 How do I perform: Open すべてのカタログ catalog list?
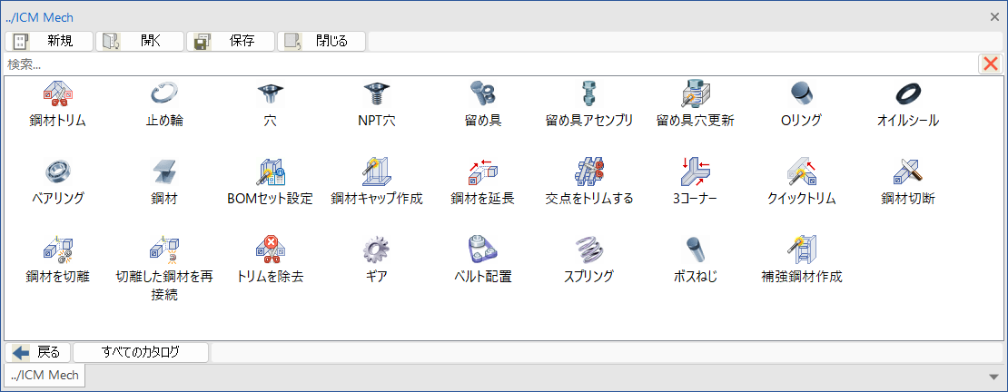(141, 352)
